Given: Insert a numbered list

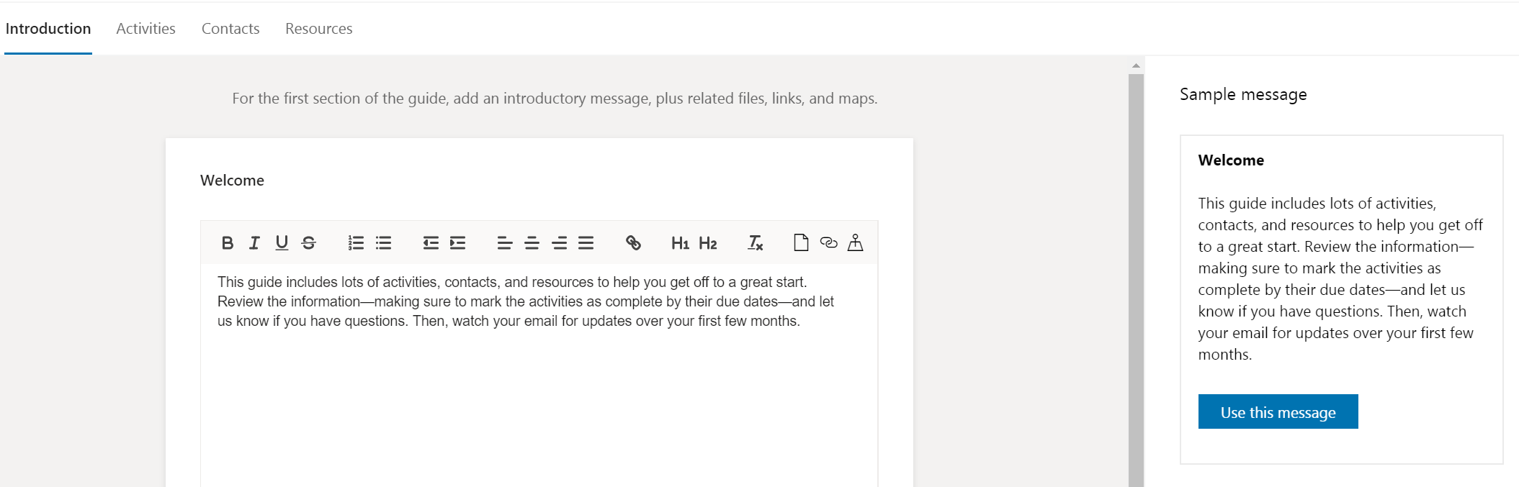Looking at the screenshot, I should [x=356, y=243].
